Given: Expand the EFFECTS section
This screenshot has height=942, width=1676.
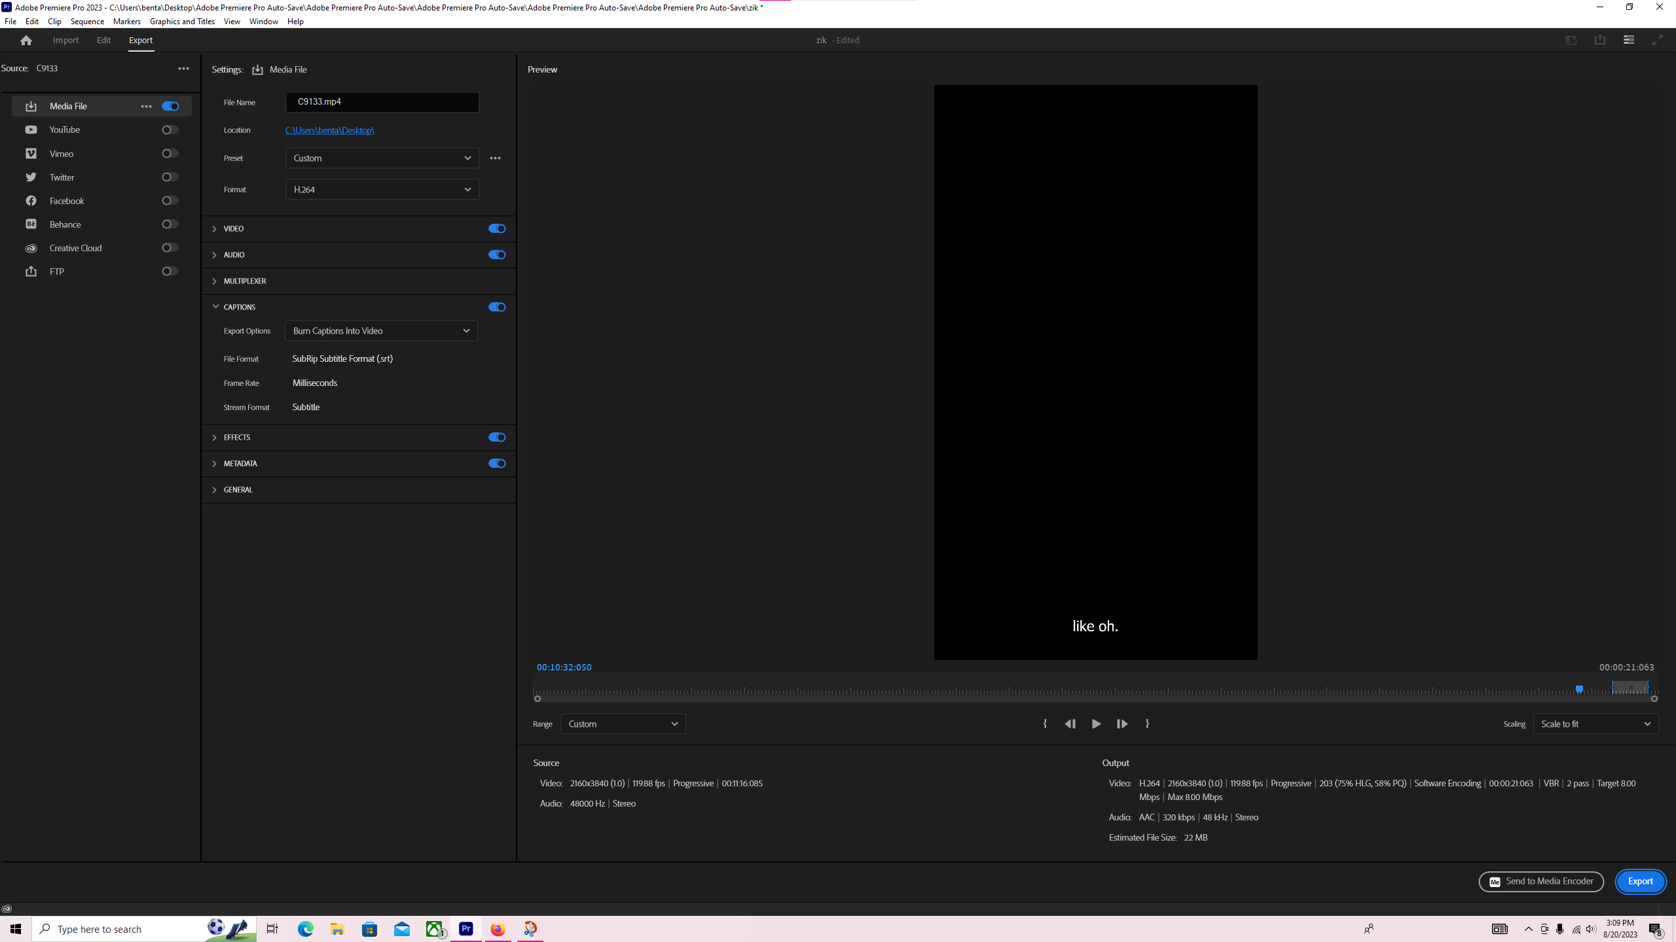Looking at the screenshot, I should (x=214, y=437).
